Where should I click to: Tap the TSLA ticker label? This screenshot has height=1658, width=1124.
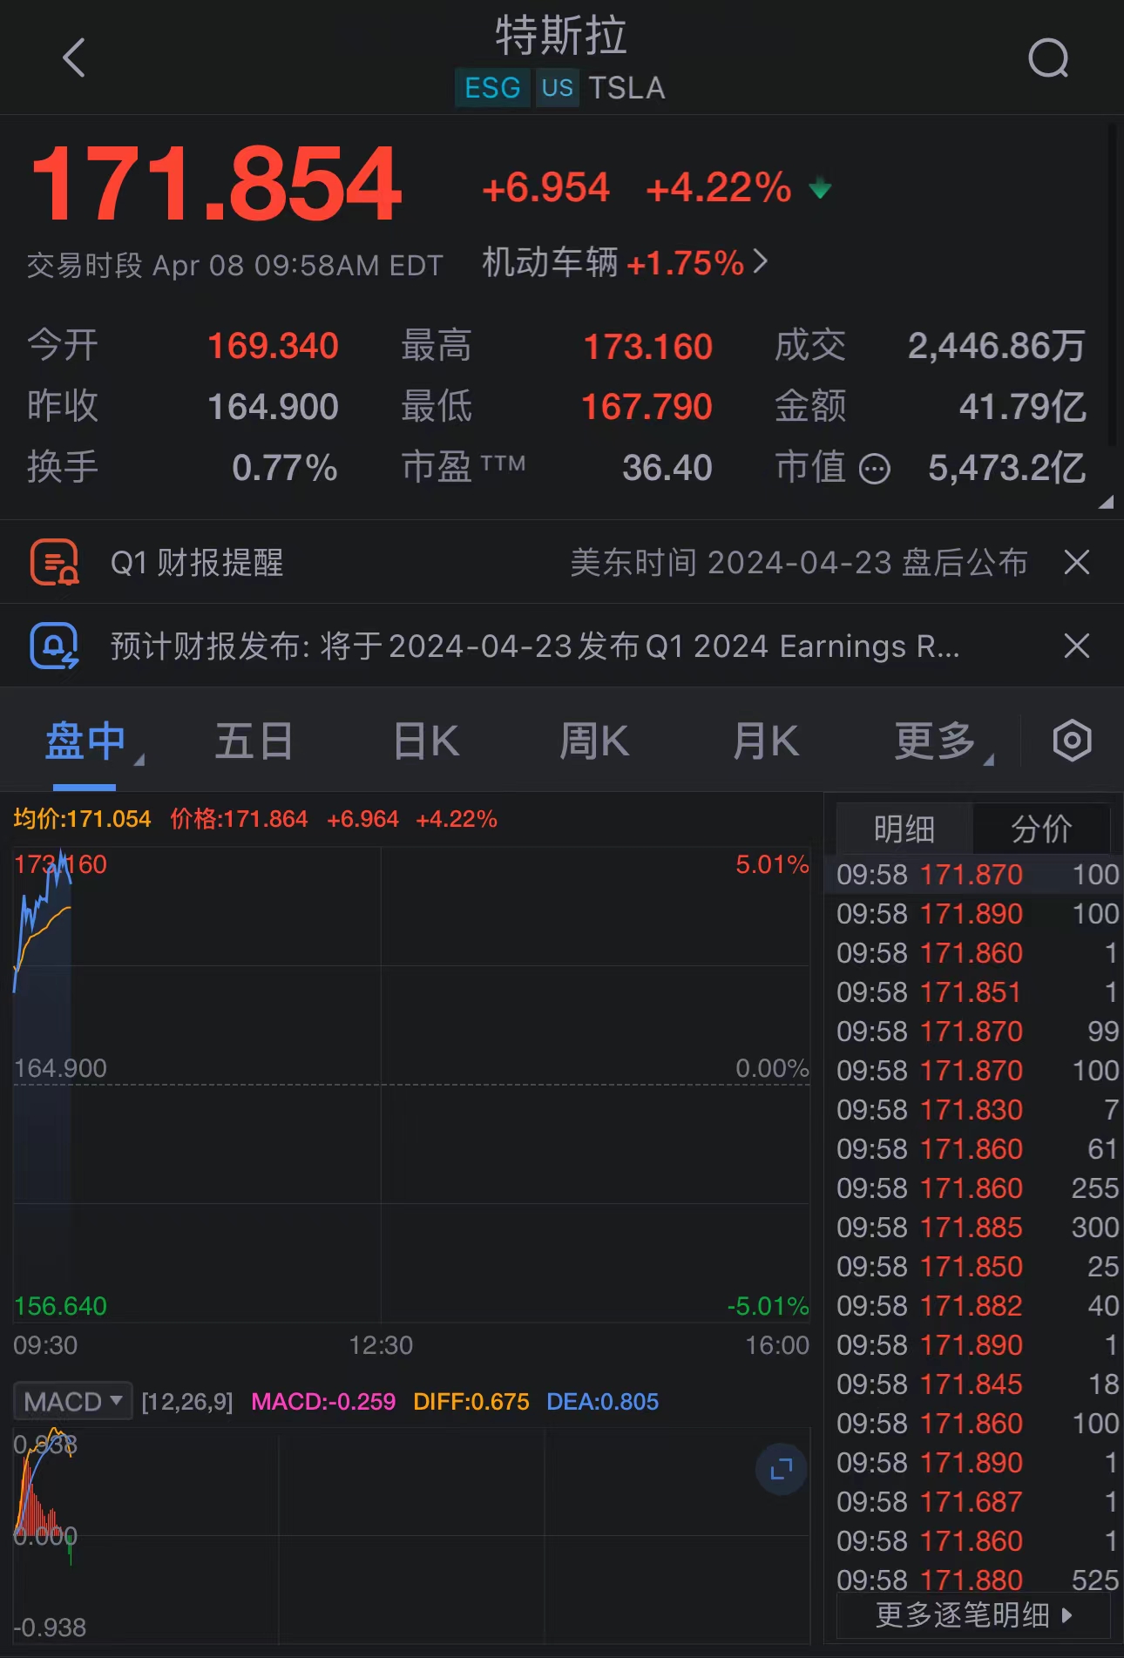point(626,88)
